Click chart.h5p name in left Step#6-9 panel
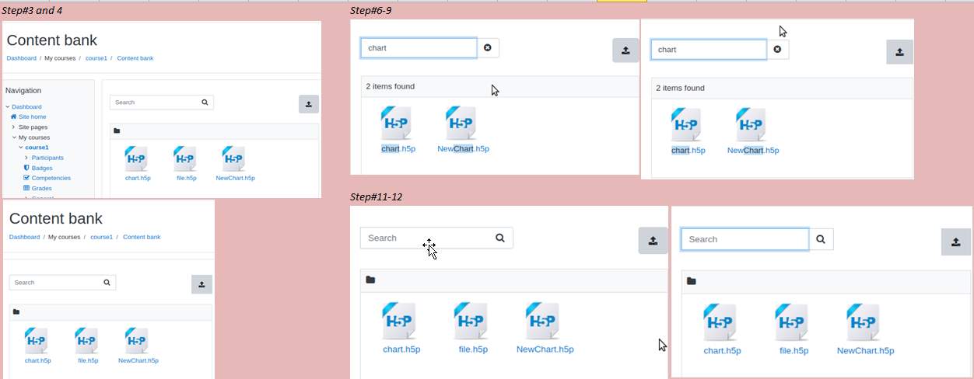The width and height of the screenshot is (974, 379). coord(398,149)
